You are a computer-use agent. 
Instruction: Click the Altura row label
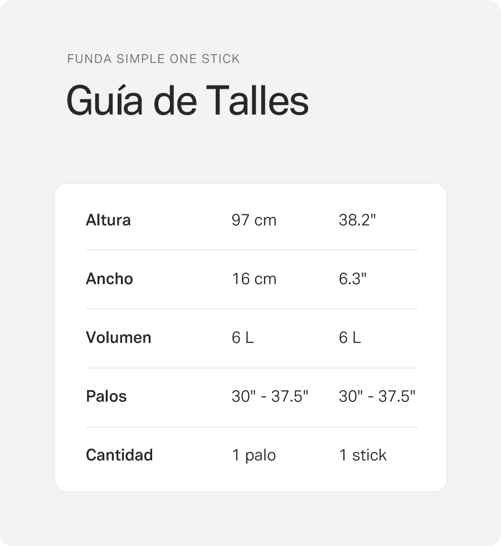(x=108, y=220)
